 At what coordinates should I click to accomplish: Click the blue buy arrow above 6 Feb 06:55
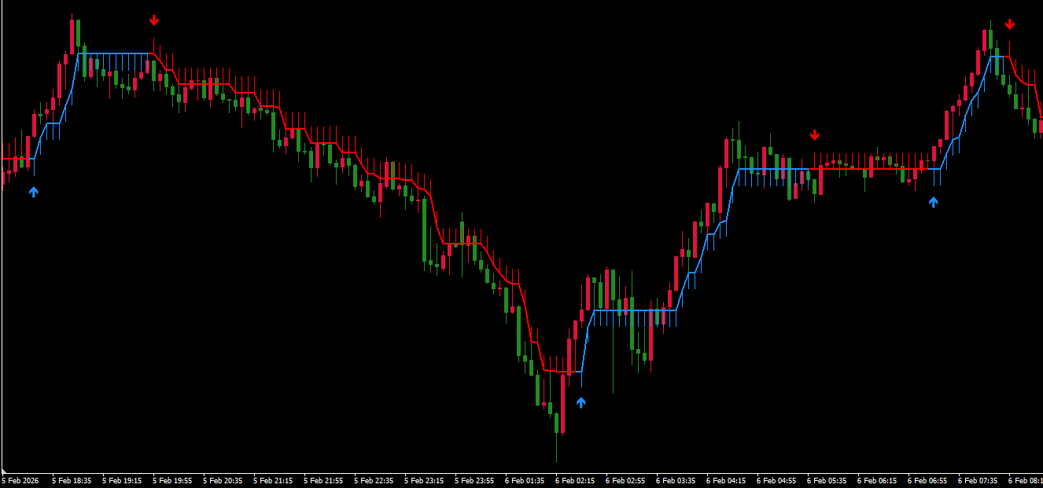(x=934, y=202)
